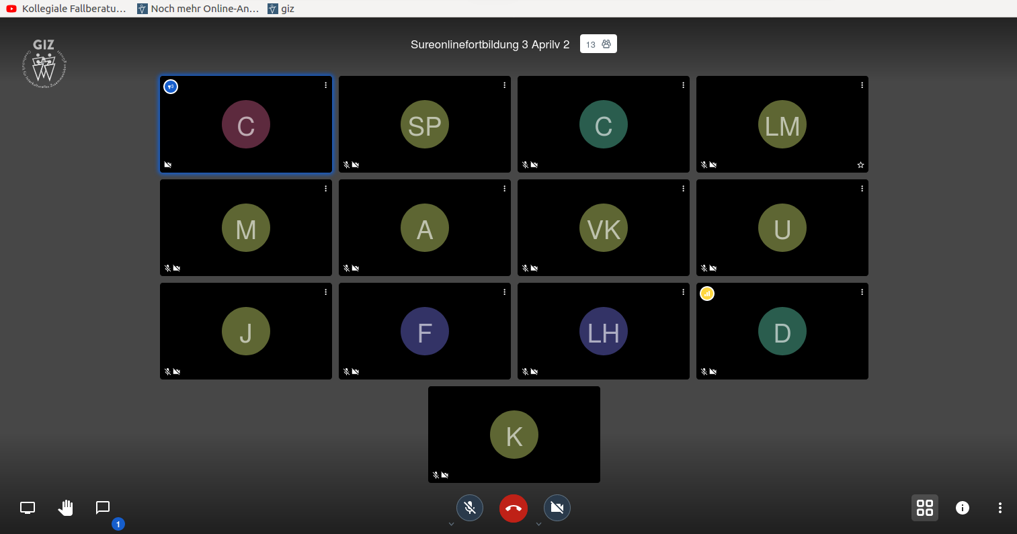Raise your hand with the hand icon
The height and width of the screenshot is (534, 1017).
[65, 508]
